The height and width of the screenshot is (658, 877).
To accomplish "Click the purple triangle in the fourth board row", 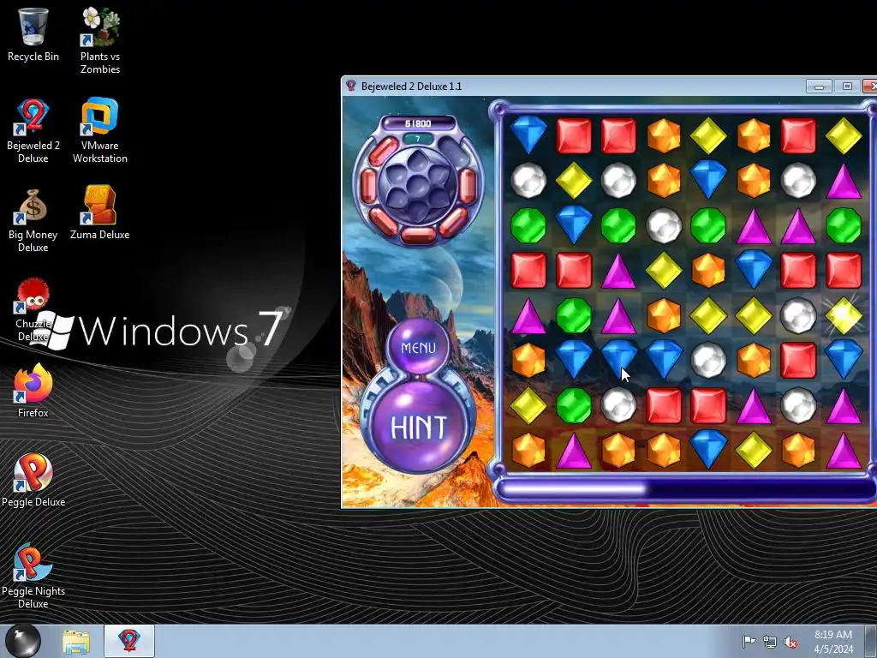I will pyautogui.click(x=618, y=271).
